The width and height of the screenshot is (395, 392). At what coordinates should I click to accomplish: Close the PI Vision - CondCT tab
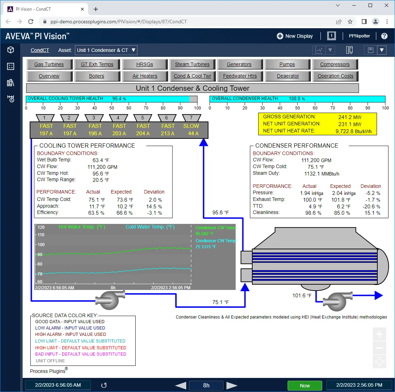coord(82,9)
